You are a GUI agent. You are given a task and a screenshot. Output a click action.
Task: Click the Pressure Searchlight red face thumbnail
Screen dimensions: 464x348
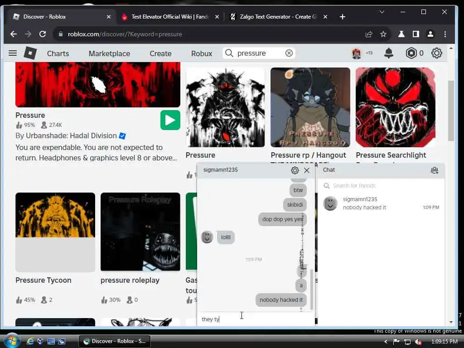(x=395, y=107)
